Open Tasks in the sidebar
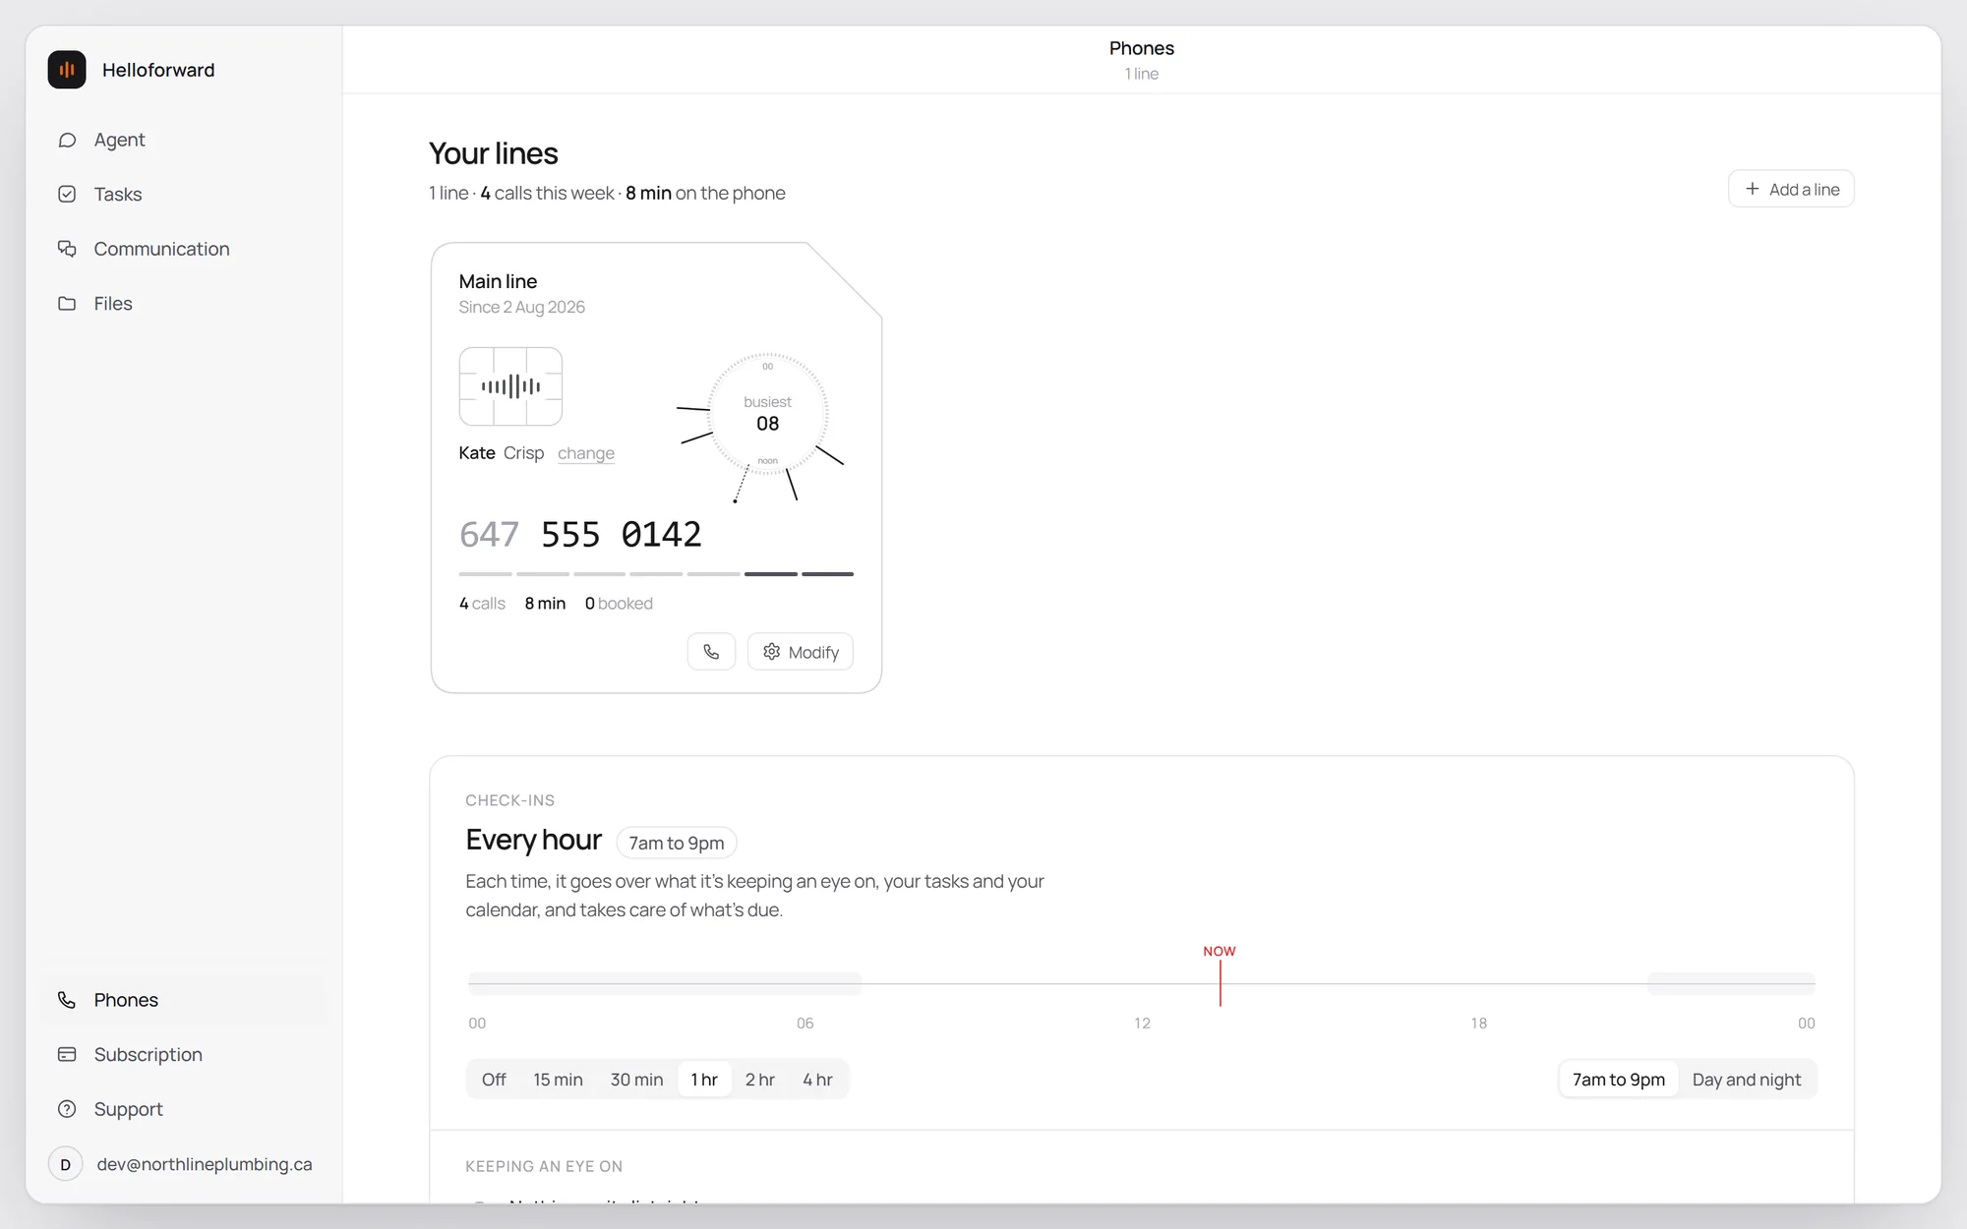The image size is (1967, 1229). [187, 195]
